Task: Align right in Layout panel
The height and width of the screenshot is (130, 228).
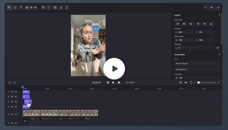Action: pos(190,24)
